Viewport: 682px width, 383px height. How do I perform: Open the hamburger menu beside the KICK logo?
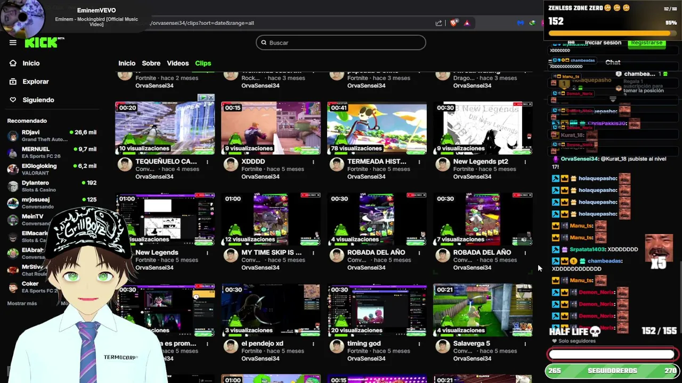click(13, 43)
